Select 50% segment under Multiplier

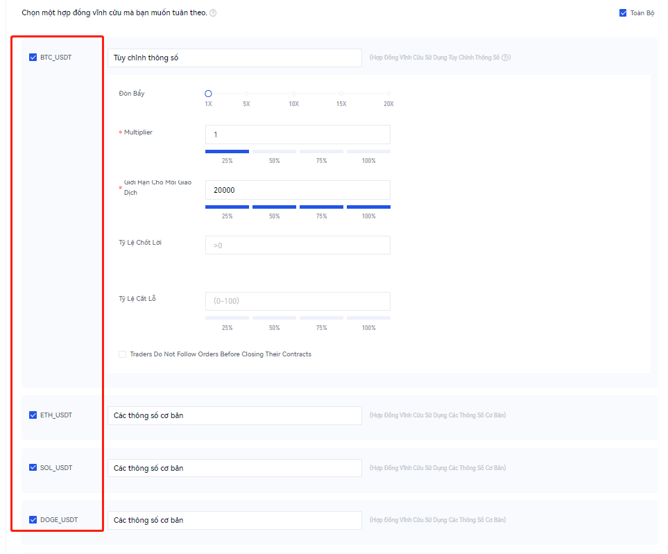274,151
